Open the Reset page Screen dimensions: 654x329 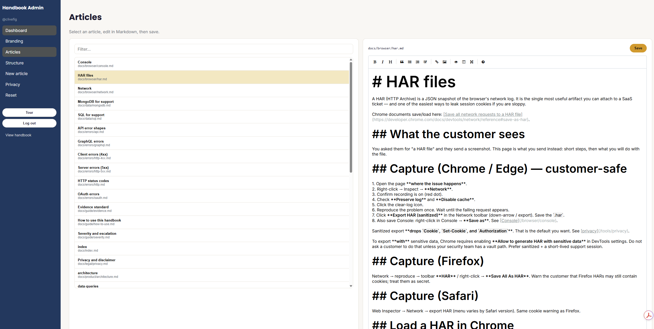[x=29, y=95]
